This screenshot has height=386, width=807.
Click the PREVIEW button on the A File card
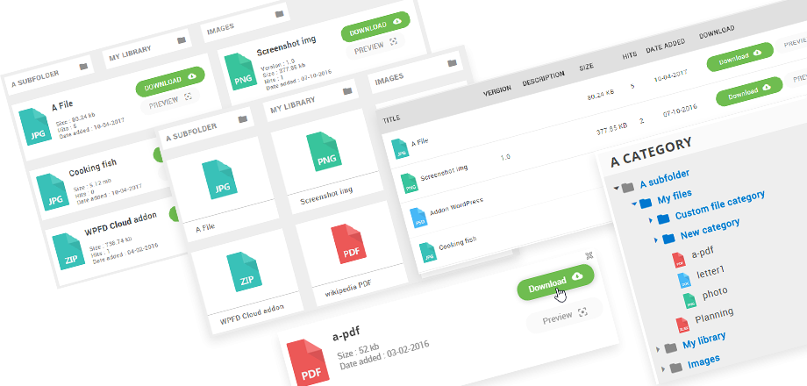tap(170, 103)
